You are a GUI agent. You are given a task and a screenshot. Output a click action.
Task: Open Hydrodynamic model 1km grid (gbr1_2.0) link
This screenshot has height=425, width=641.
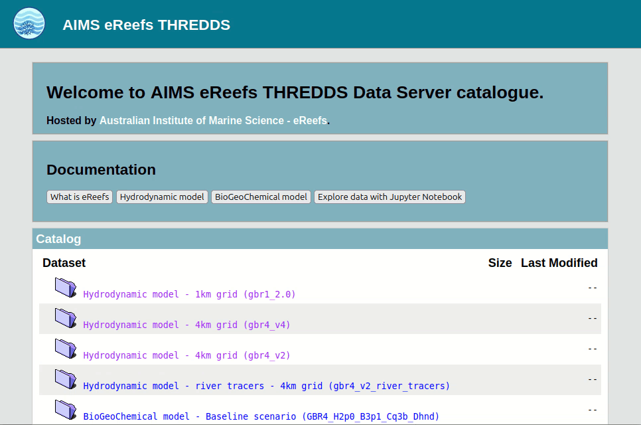(x=189, y=294)
